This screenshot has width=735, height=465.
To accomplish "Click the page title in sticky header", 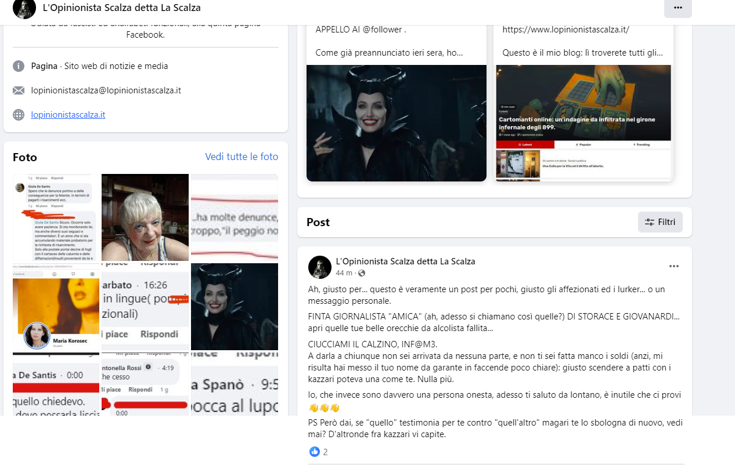I will [122, 8].
